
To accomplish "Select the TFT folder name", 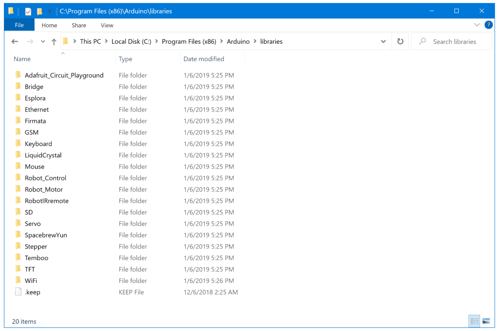I will (x=30, y=269).
